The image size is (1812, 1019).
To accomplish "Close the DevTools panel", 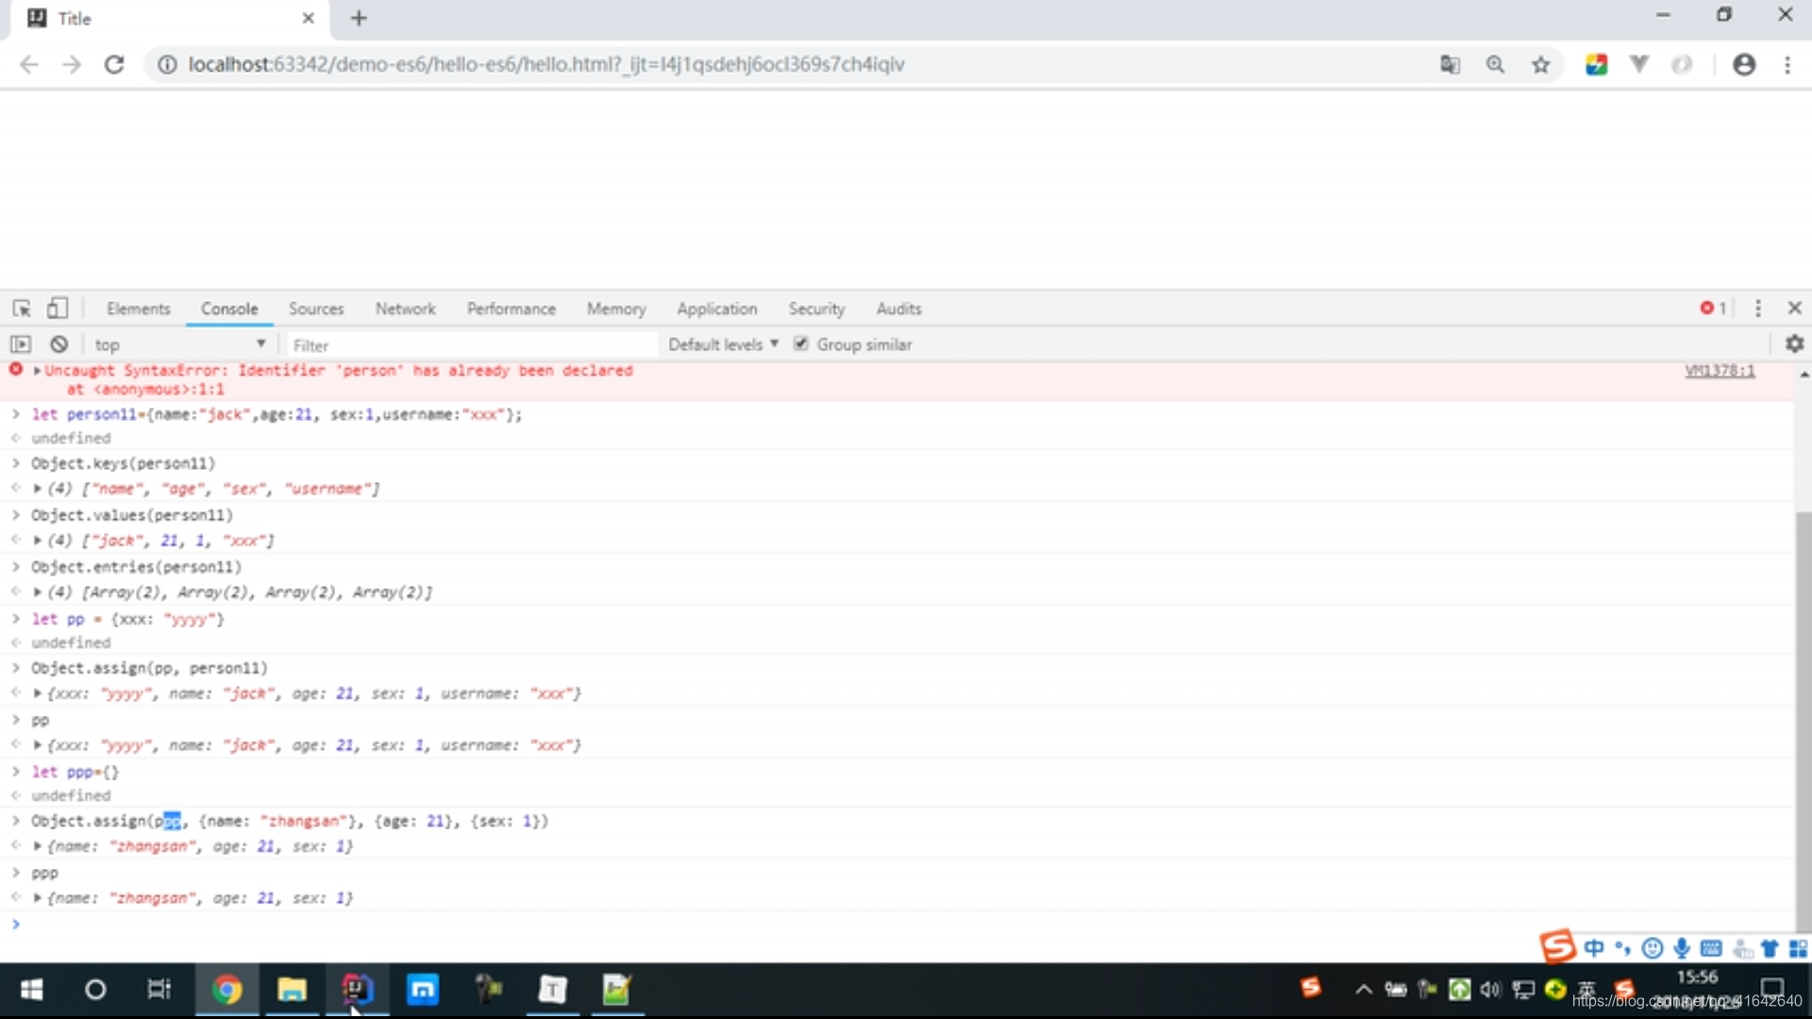I will pos(1794,309).
